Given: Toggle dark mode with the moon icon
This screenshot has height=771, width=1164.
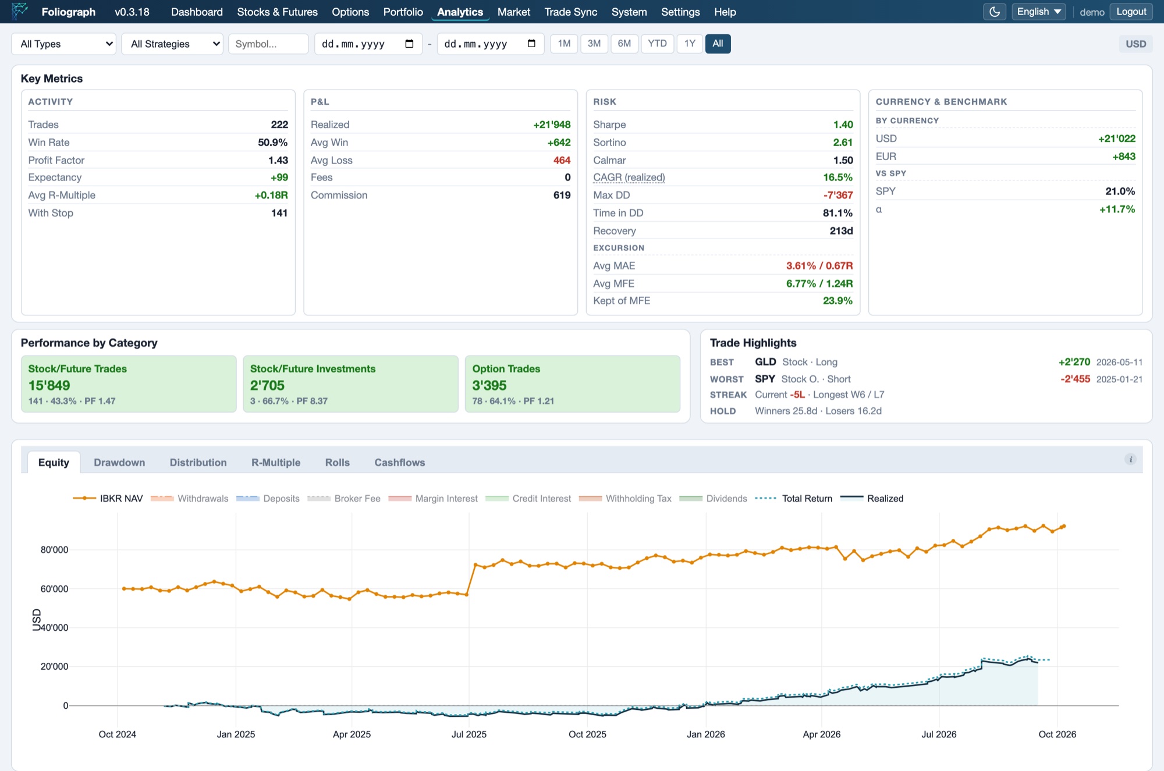Looking at the screenshot, I should point(995,12).
